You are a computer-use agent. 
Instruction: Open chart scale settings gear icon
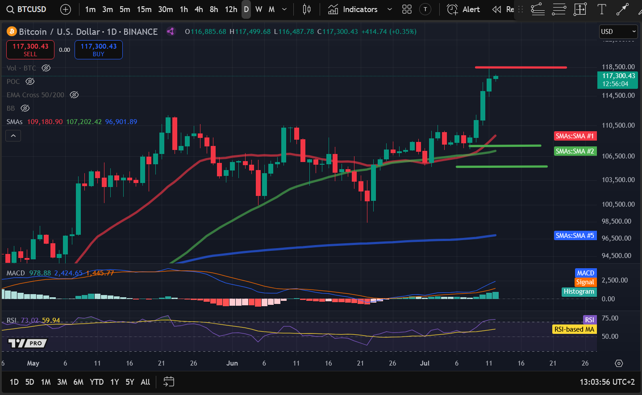tap(619, 363)
